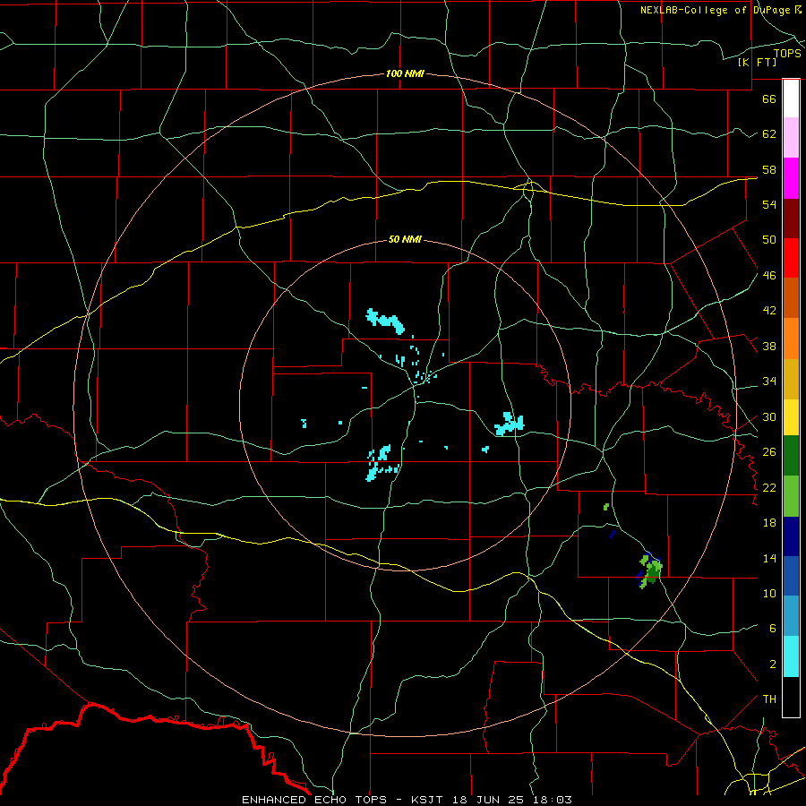Pick the dark red (maroon) legend swatch
The height and width of the screenshot is (806, 806).
click(791, 219)
